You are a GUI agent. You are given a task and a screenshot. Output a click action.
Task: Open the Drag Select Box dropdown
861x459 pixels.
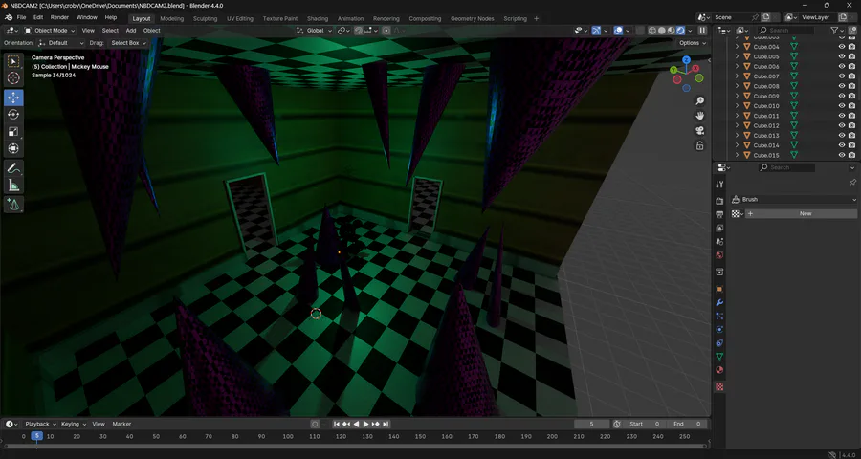[128, 43]
